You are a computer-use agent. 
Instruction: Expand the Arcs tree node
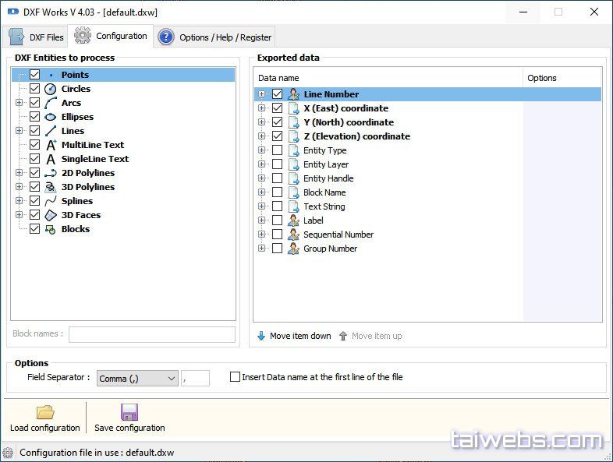(x=19, y=103)
